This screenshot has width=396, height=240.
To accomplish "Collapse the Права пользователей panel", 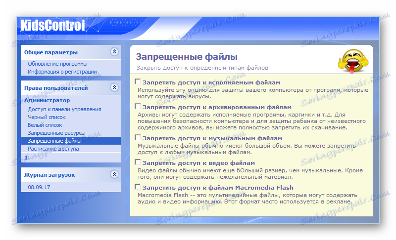I will 114,87.
